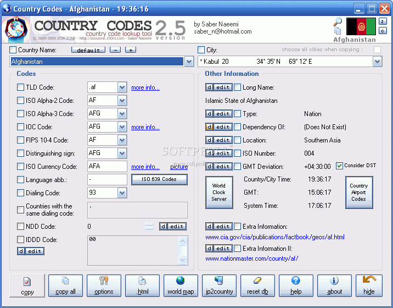Open the ip2country tool
The image size is (393, 308).
(x=219, y=285)
